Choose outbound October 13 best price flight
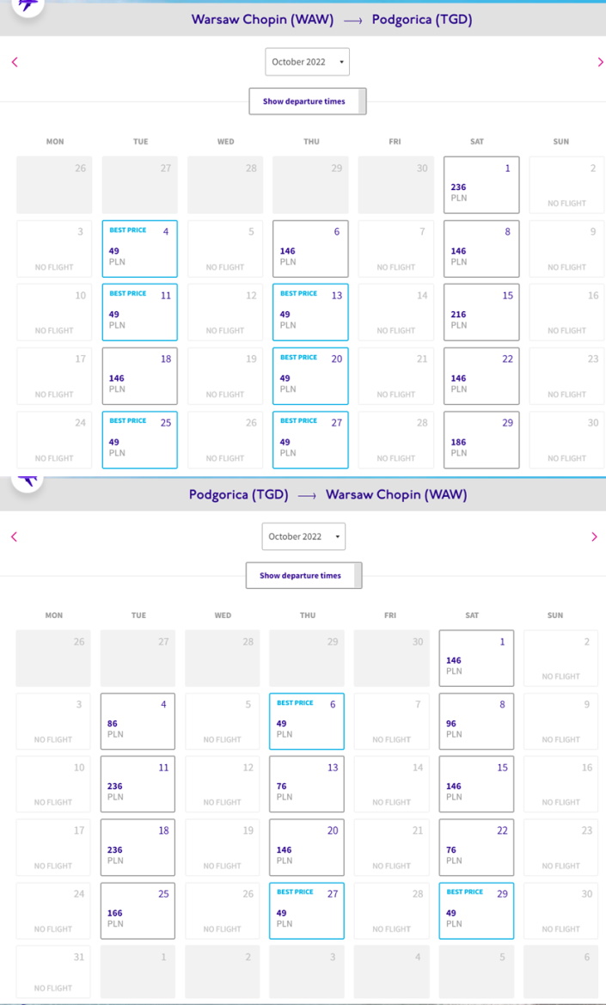606x1005 pixels. 310,312
